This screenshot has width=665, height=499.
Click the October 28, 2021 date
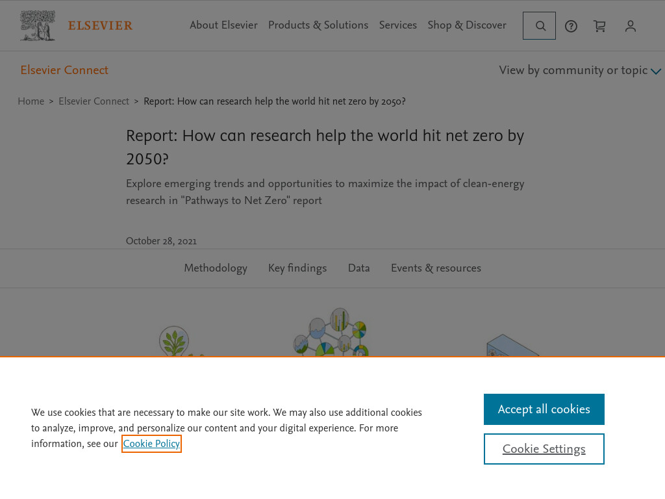[x=161, y=241]
